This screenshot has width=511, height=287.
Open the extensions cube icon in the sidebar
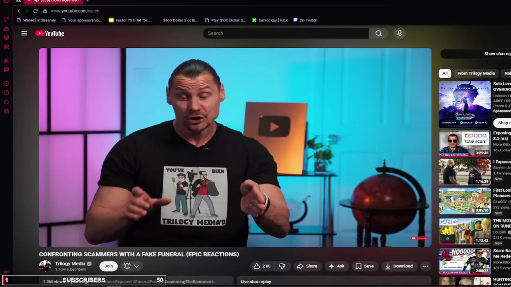pos(6,102)
